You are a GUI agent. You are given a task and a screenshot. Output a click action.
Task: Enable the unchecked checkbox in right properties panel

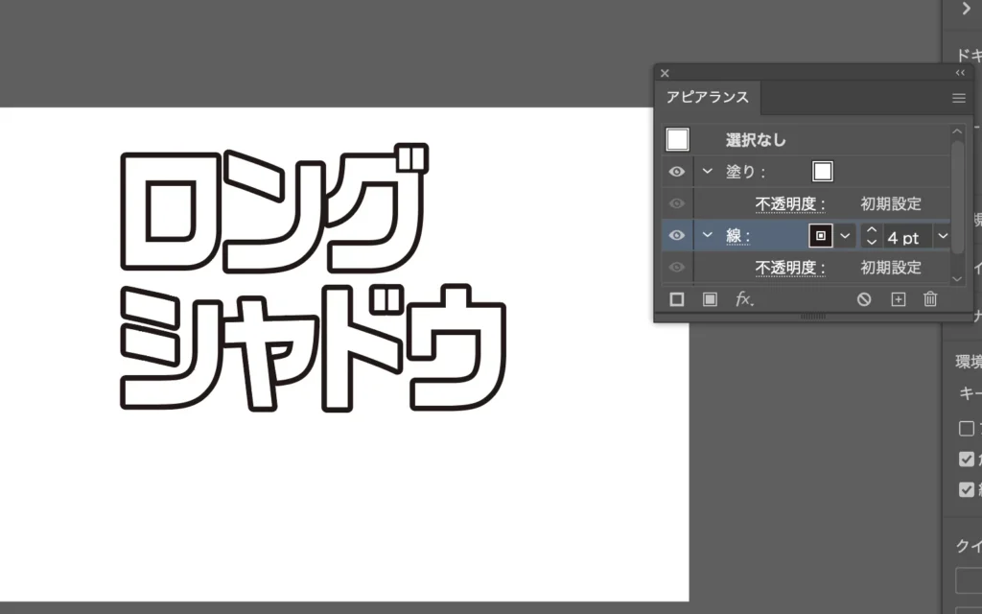point(967,429)
